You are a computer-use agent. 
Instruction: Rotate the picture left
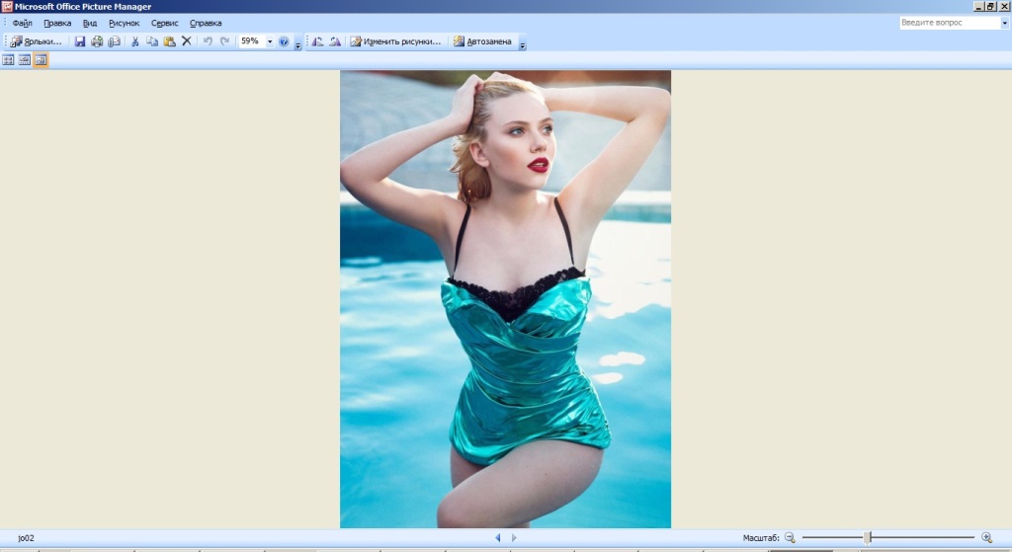pos(318,41)
